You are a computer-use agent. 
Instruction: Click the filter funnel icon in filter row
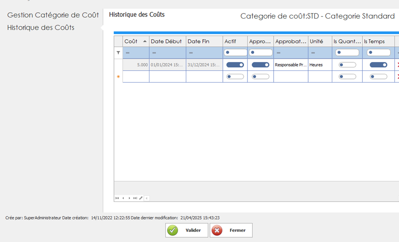(118, 53)
